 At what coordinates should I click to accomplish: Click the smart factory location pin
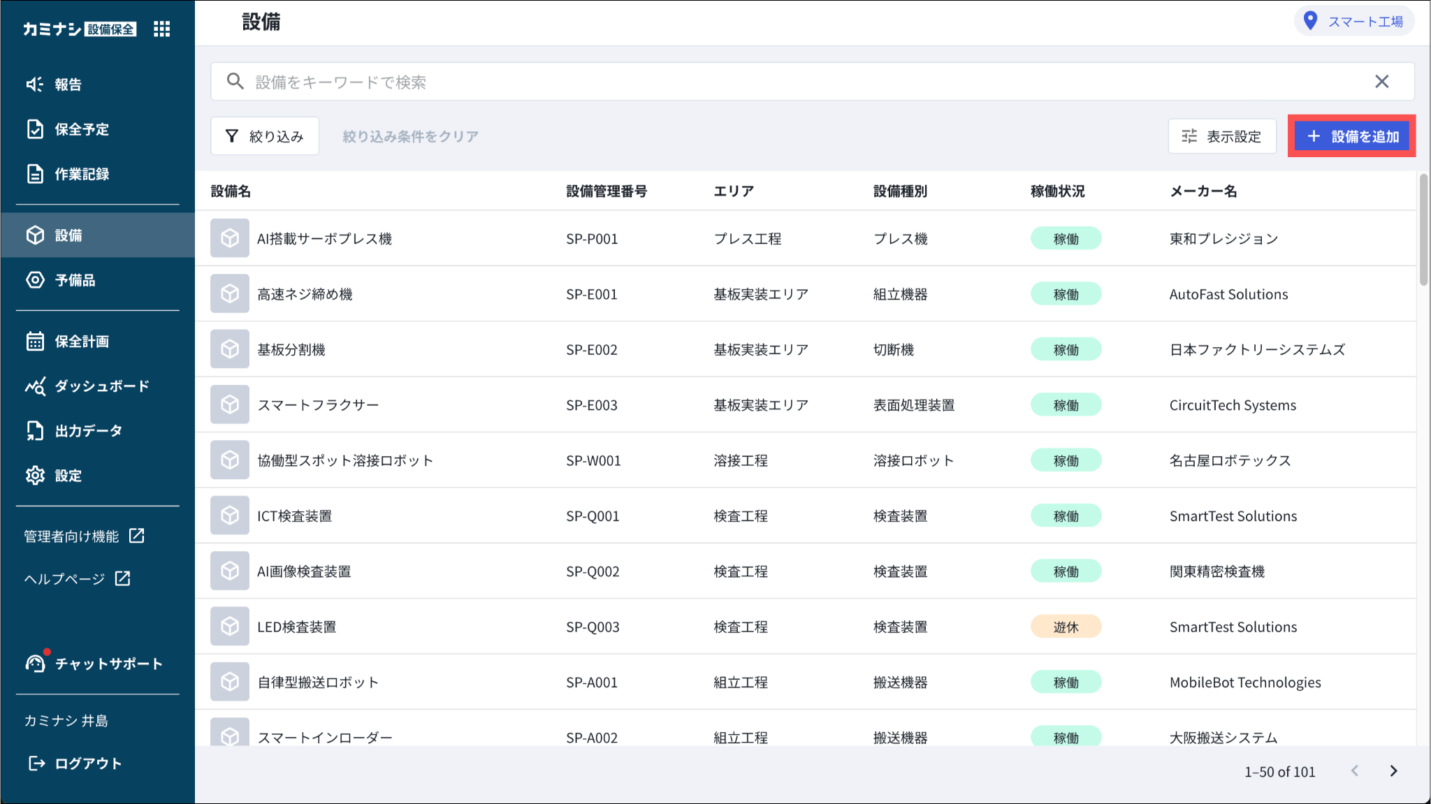click(1311, 21)
